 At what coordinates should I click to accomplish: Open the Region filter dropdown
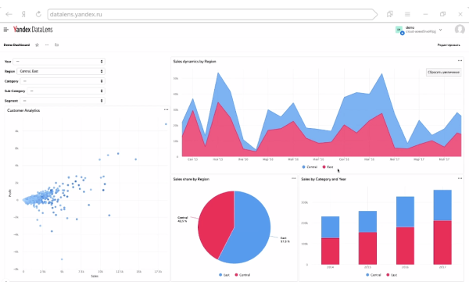[61, 71]
